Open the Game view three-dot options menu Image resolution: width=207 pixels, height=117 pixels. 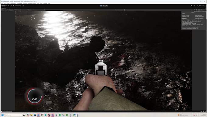point(205,8)
